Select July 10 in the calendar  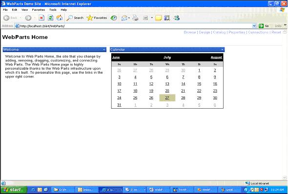119,84
